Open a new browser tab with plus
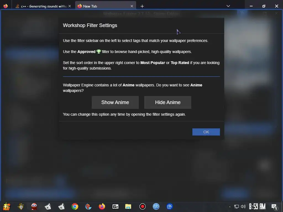This screenshot has width=283, height=212. pos(142,6)
